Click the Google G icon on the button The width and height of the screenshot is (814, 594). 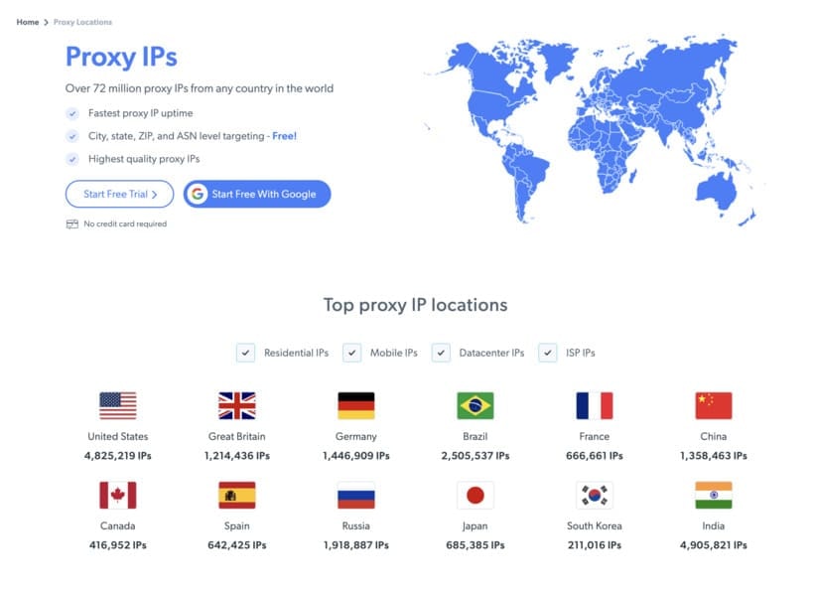(198, 194)
